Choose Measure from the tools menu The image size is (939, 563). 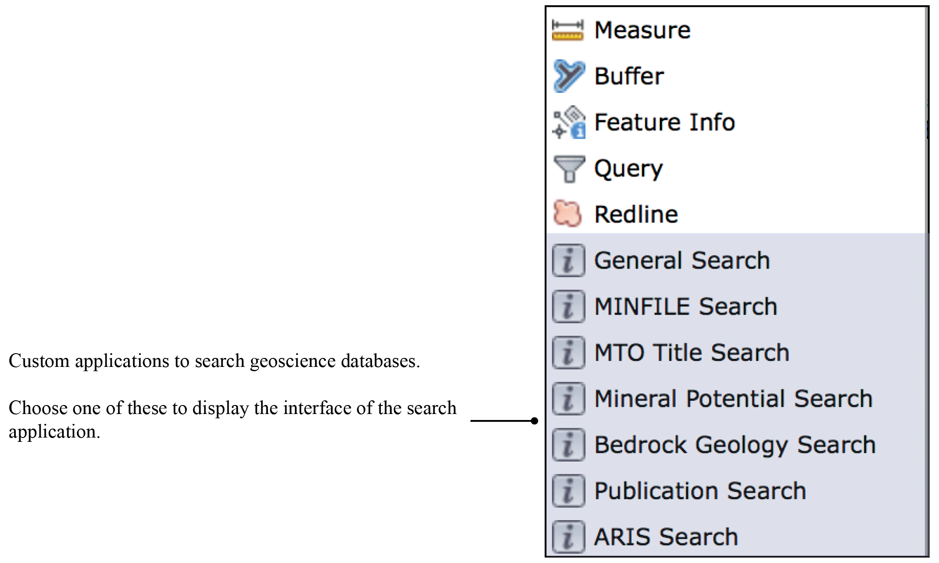(642, 30)
